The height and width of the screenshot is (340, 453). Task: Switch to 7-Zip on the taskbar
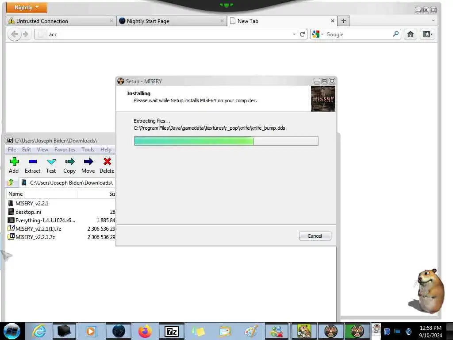[172, 331]
